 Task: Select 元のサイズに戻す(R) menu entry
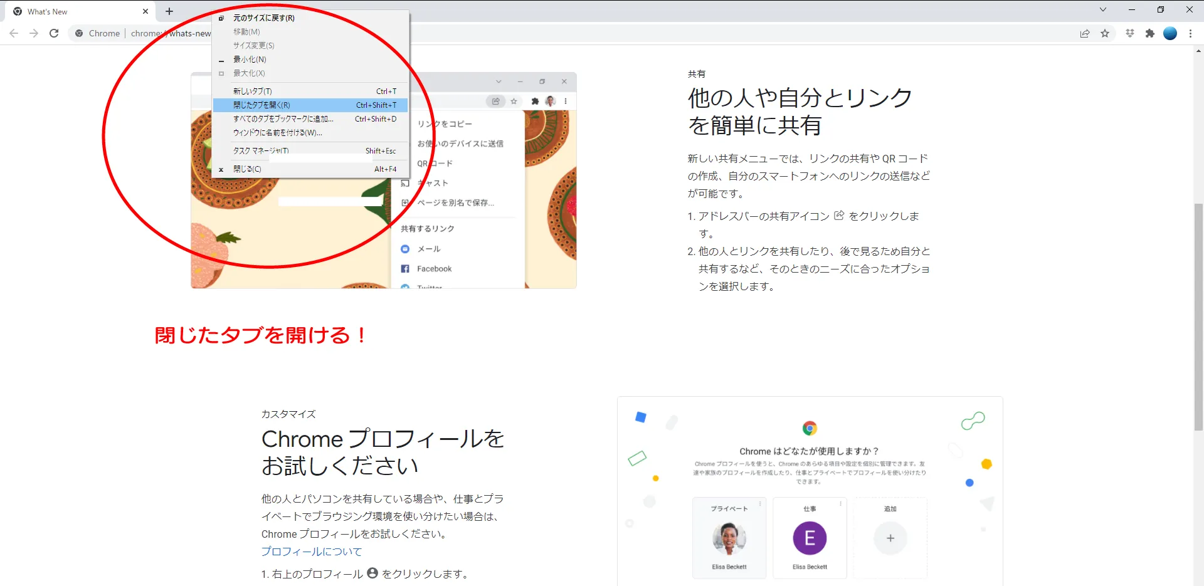point(310,18)
